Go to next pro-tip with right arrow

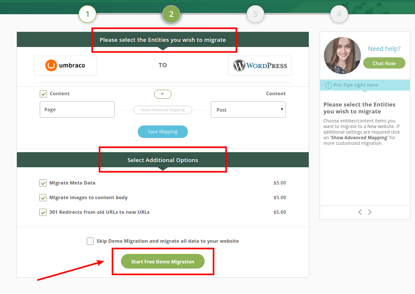coord(370,212)
